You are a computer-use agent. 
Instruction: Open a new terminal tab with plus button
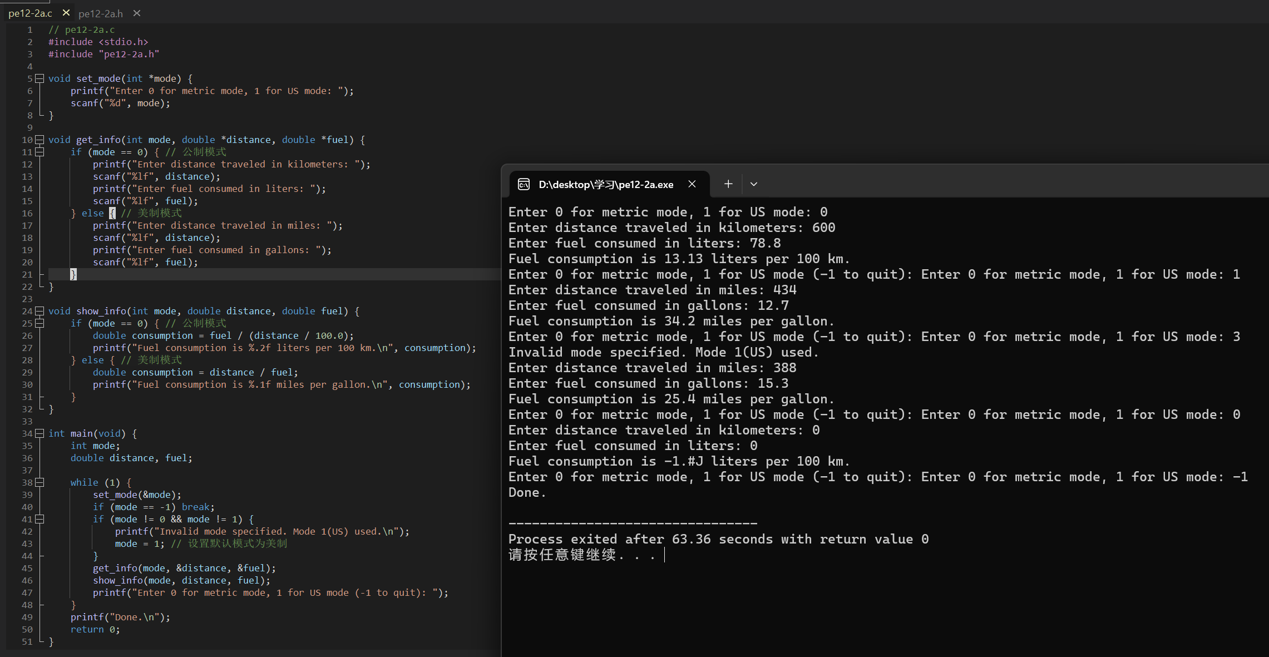point(728,184)
